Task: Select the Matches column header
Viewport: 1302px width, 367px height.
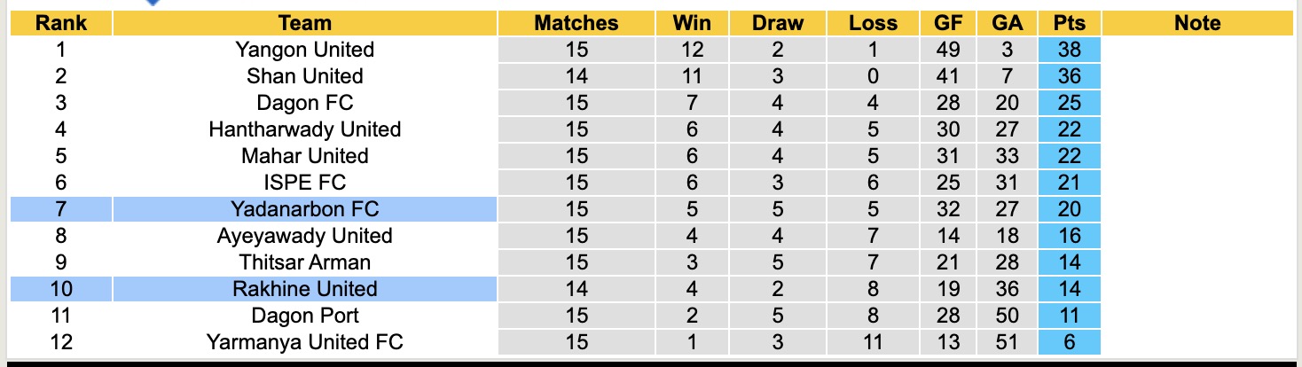Action: [x=576, y=24]
